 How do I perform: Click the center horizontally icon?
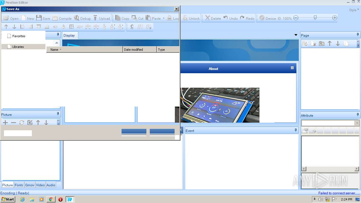click(x=55, y=27)
